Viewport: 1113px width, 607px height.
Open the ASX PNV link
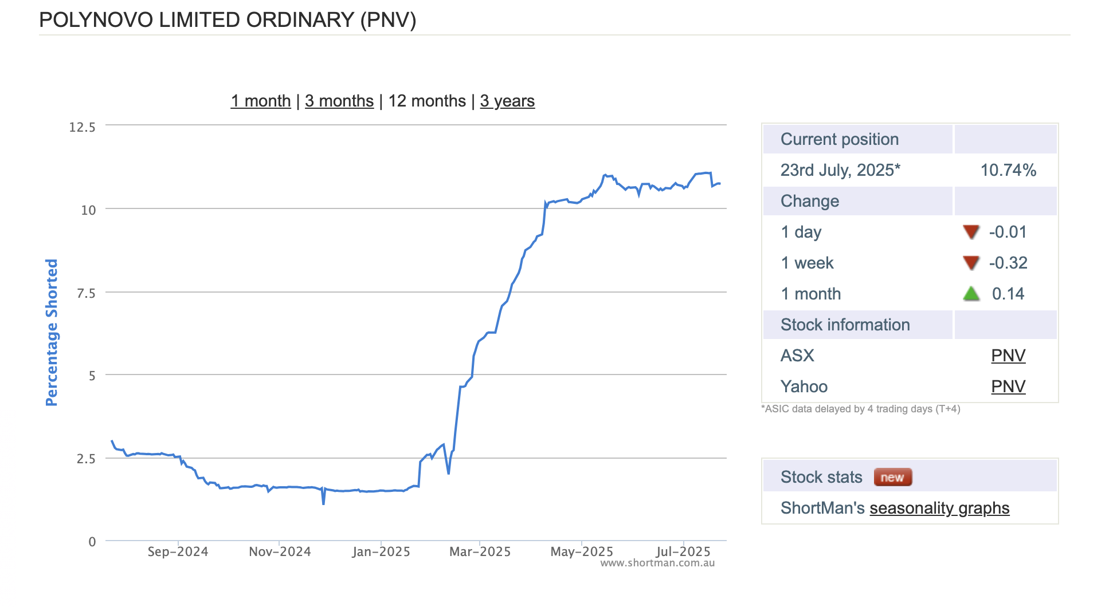coord(1008,356)
